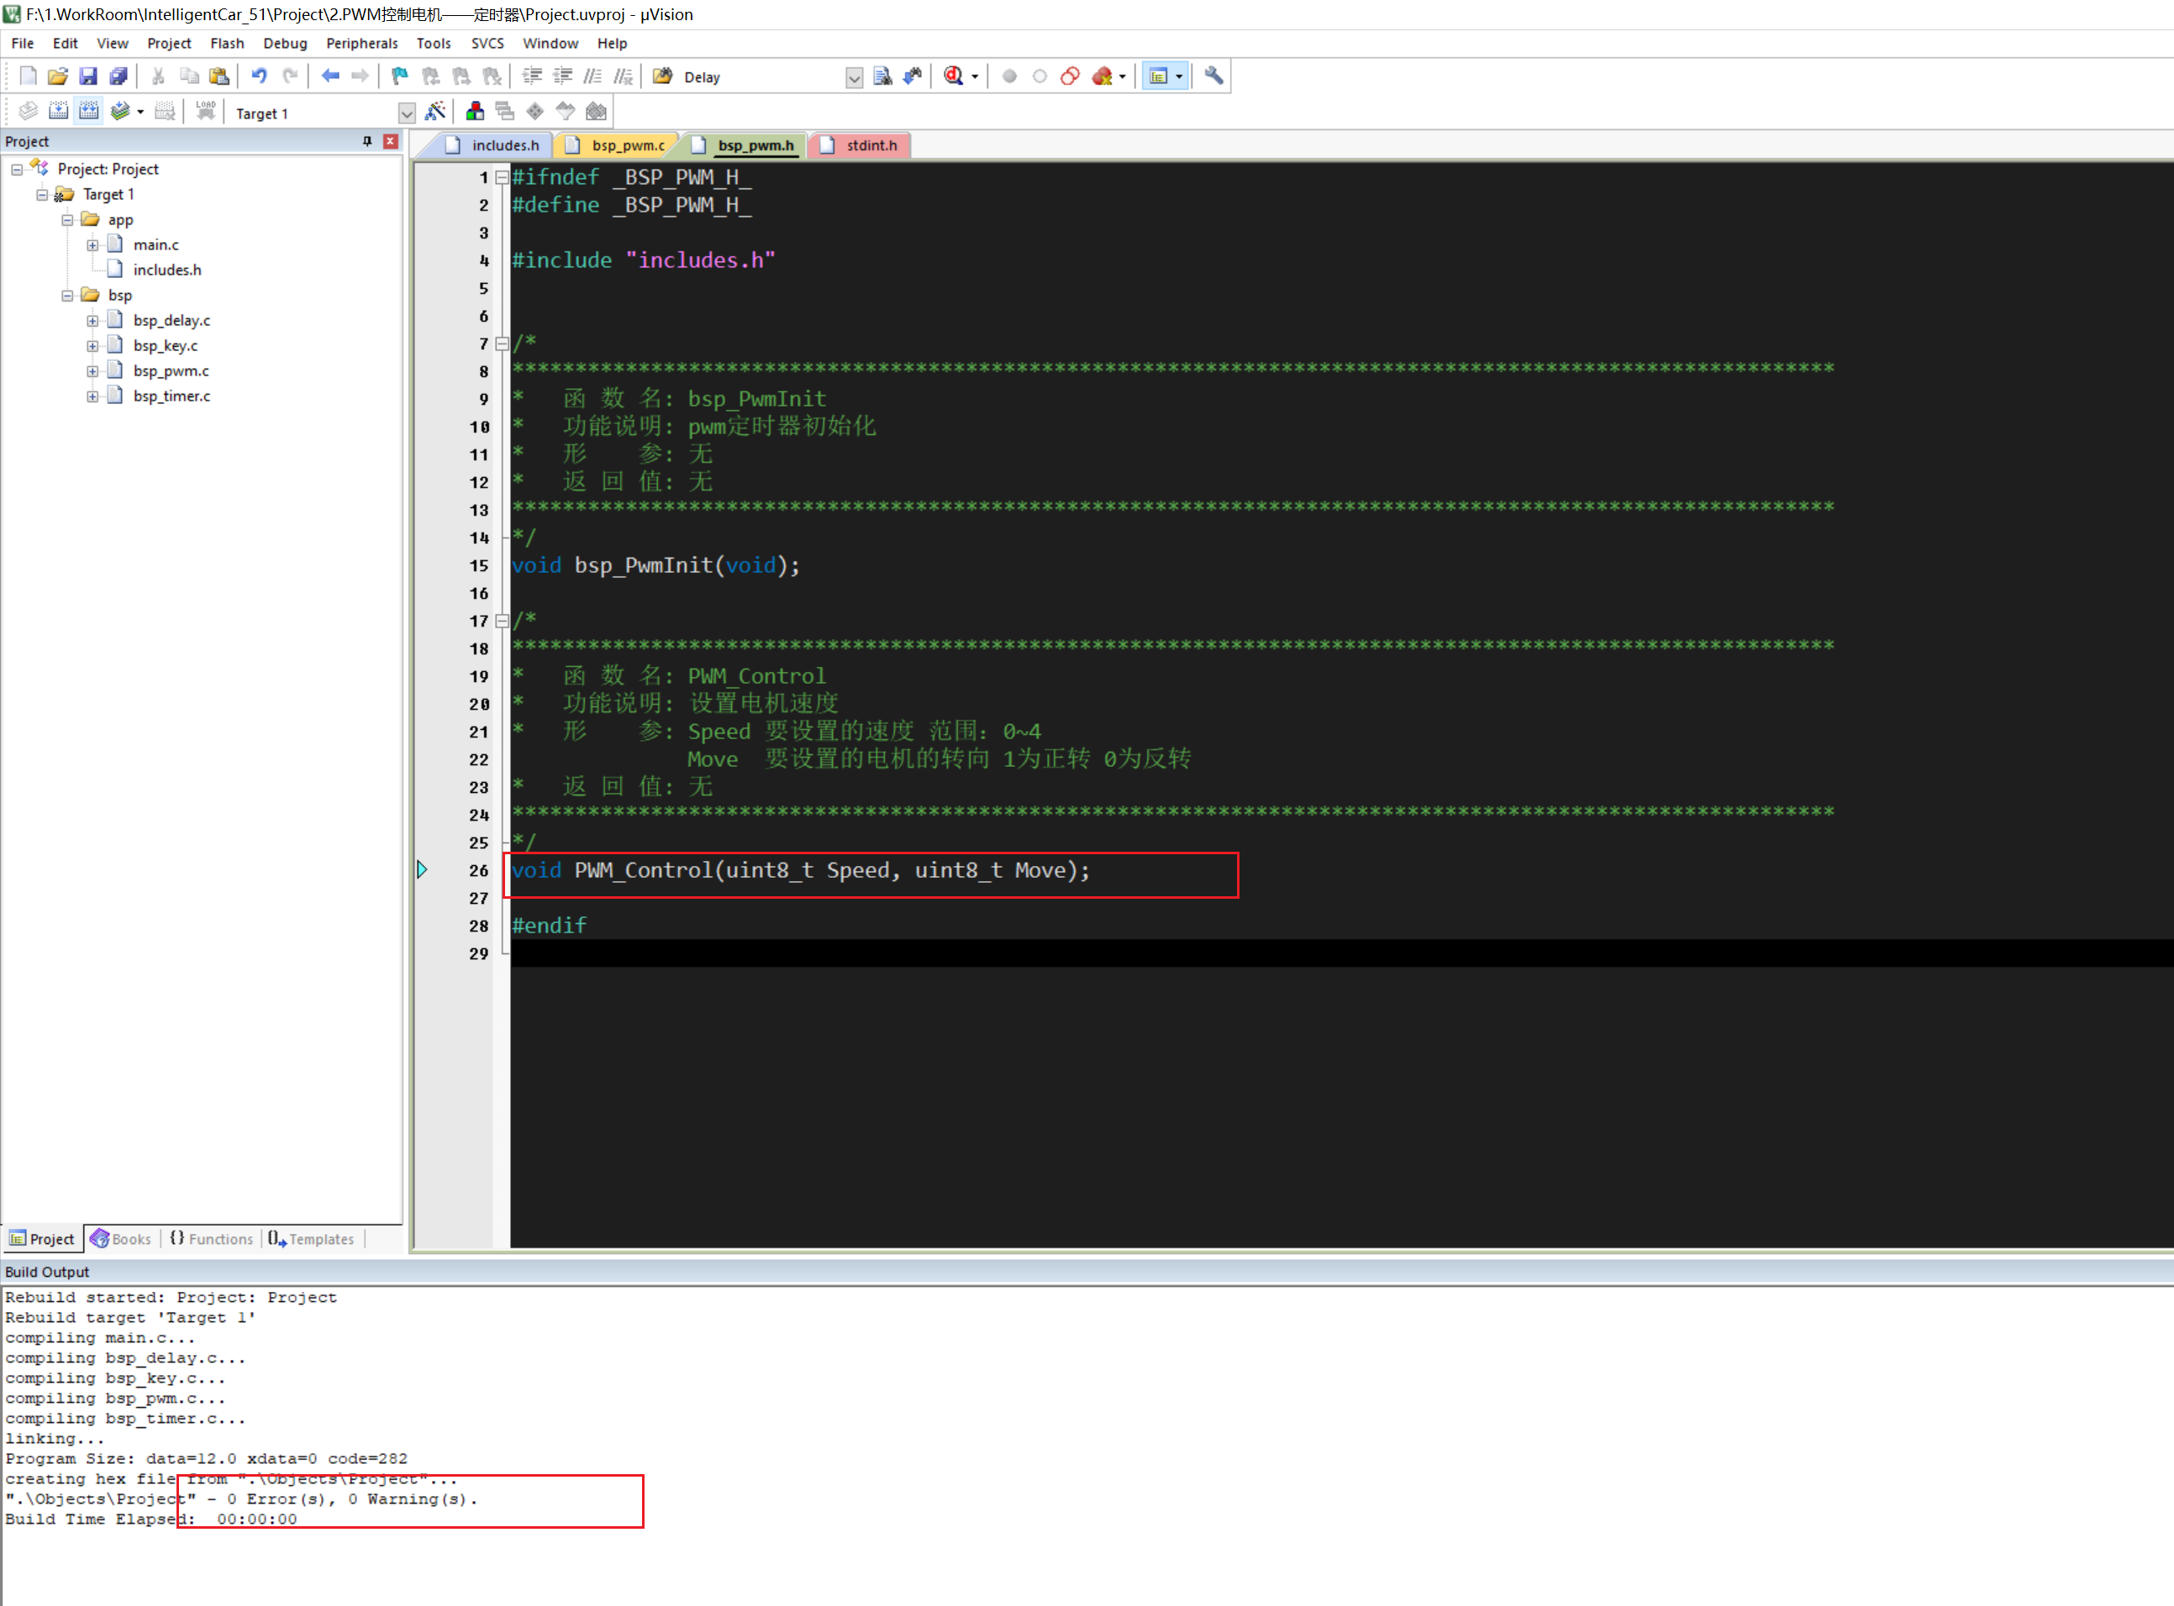
Task: Copy selection icon
Action: [189, 76]
